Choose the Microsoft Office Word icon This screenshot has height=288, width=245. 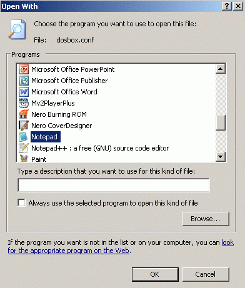(x=24, y=92)
